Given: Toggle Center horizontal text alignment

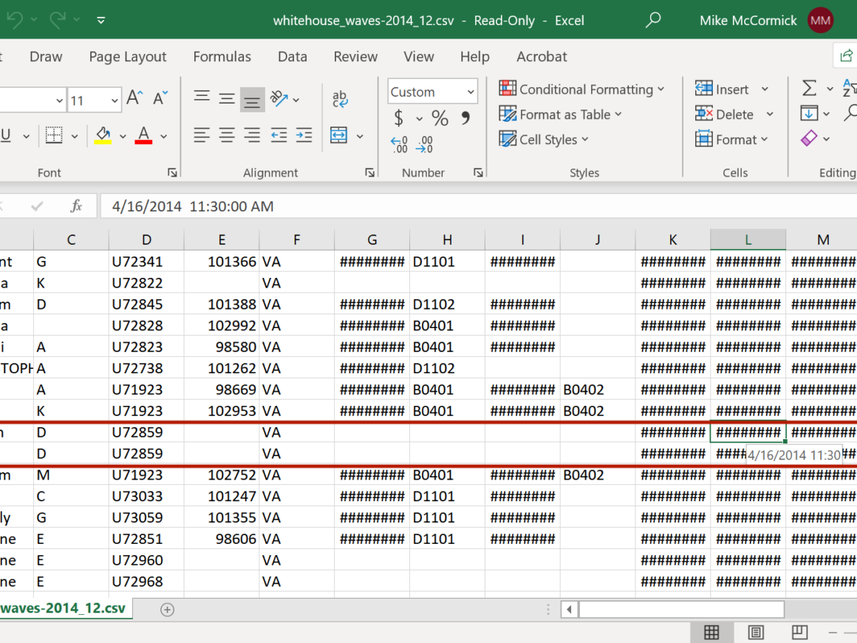Looking at the screenshot, I should point(227,135).
